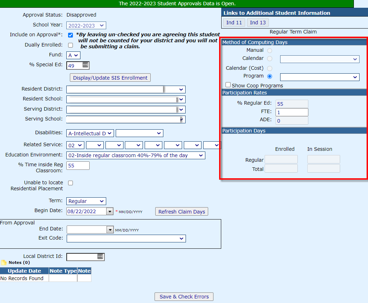Click the Notes folder icon
368x303 pixels.
4,262
